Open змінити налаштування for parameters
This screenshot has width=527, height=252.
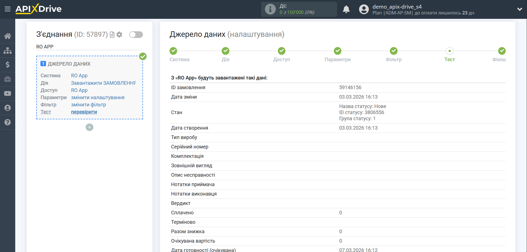[x=98, y=97]
